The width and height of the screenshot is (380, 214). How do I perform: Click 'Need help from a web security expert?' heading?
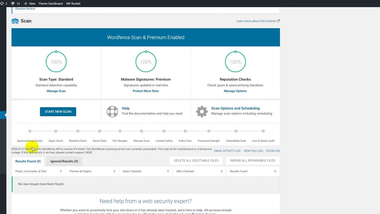(x=146, y=201)
